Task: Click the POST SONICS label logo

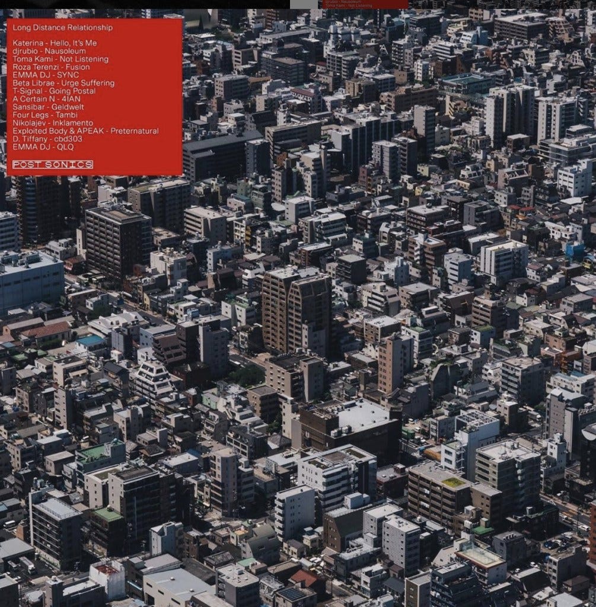Action: pos(53,165)
